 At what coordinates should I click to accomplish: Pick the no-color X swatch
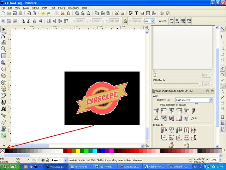(x=2, y=151)
